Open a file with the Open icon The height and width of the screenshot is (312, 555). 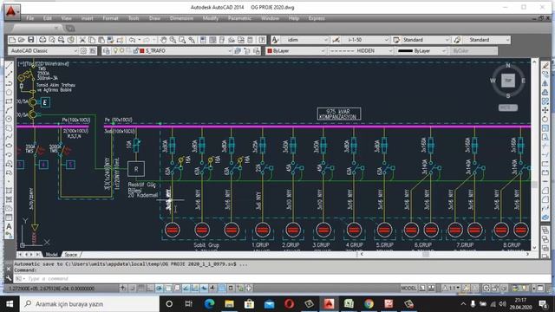click(21, 40)
